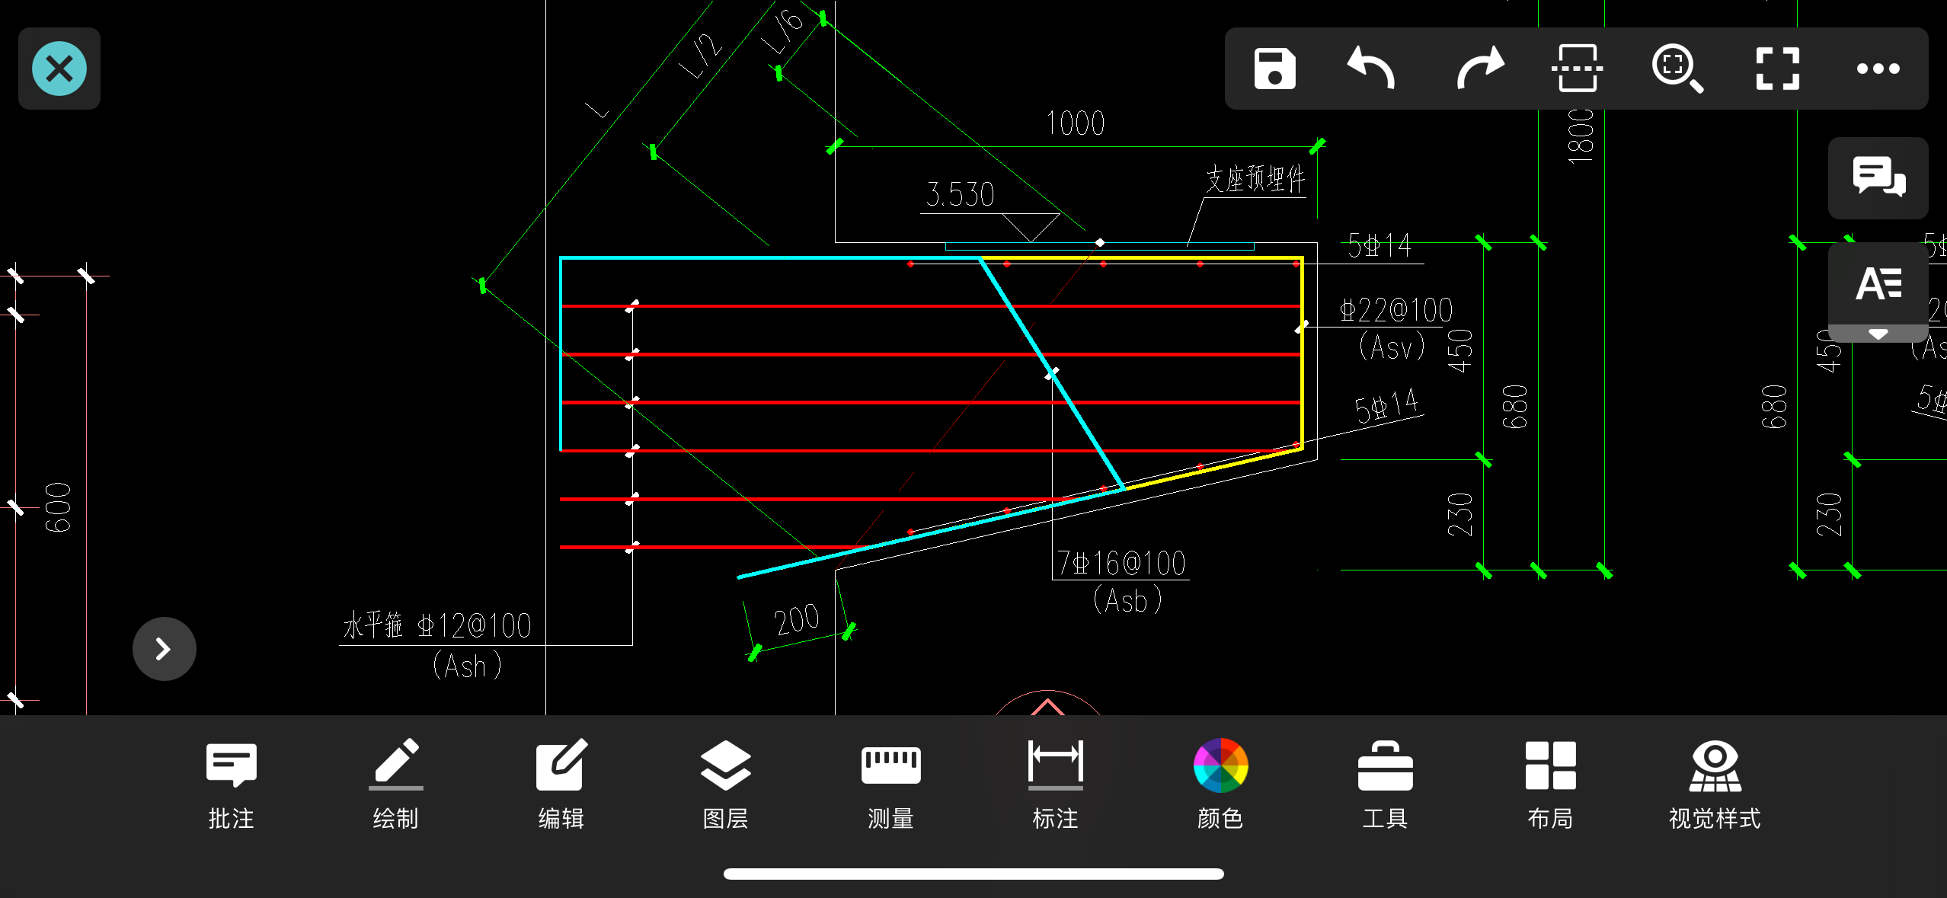Select the tilted lower 5ф14 rebar label
The image size is (1947, 898).
(1386, 405)
